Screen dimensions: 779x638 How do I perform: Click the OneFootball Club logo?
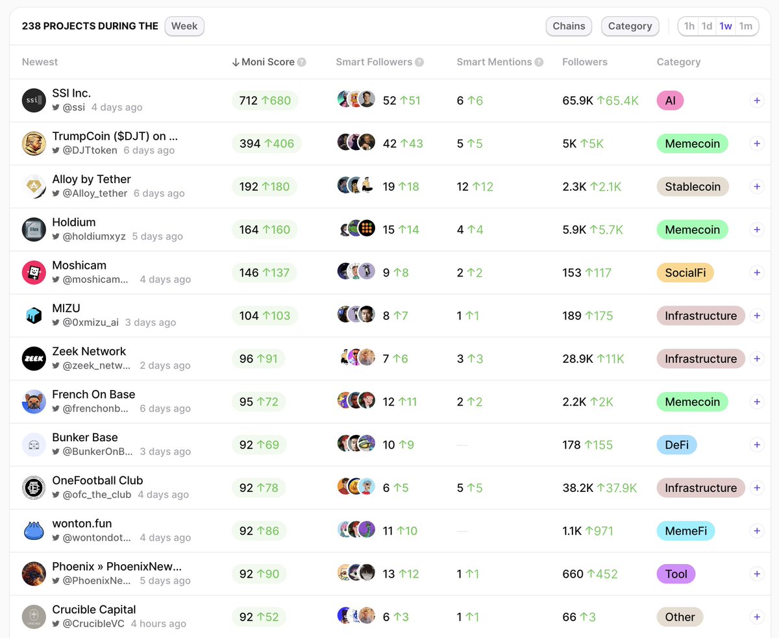pyautogui.click(x=34, y=488)
